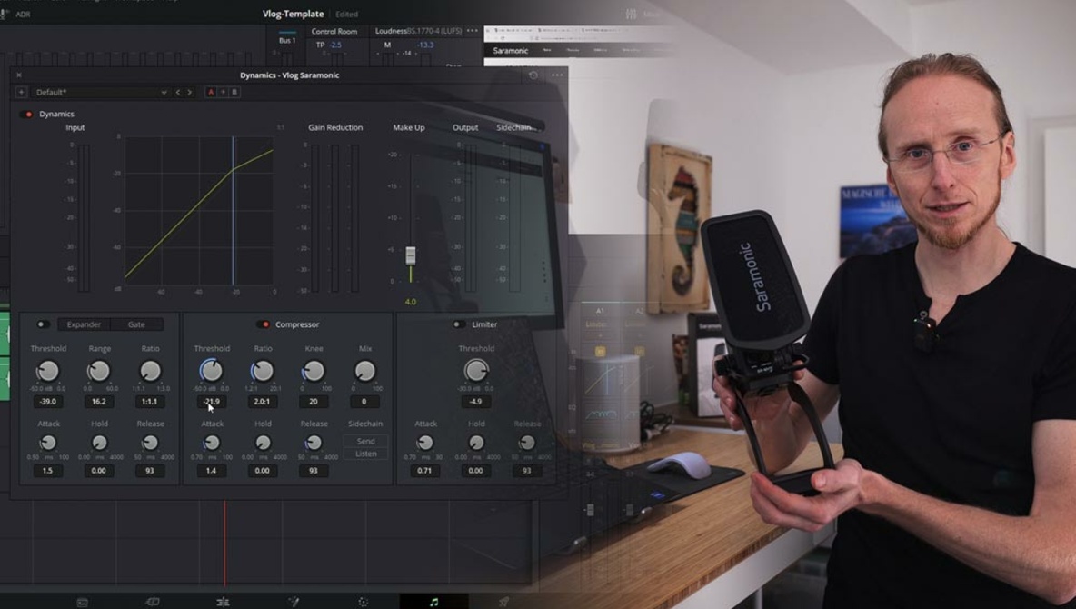Screen dimensions: 1076x609
Task: Click the Control Room label
Action: [x=334, y=31]
